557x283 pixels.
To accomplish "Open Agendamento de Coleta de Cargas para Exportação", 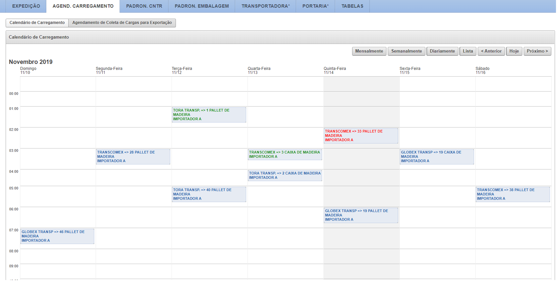I will click(122, 23).
